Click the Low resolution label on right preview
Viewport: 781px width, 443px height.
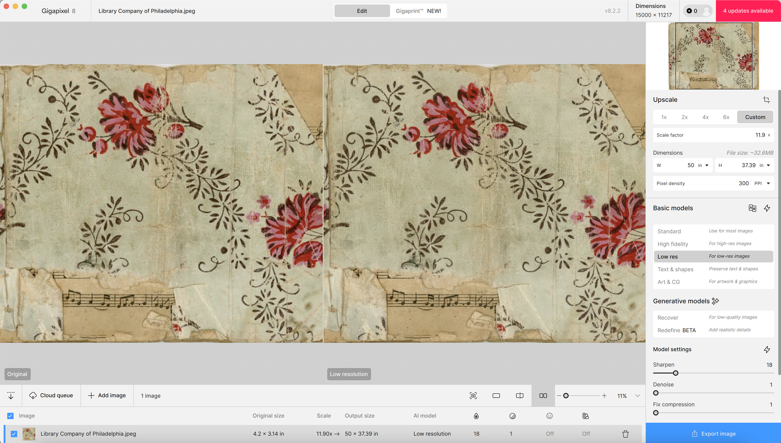pyautogui.click(x=349, y=374)
